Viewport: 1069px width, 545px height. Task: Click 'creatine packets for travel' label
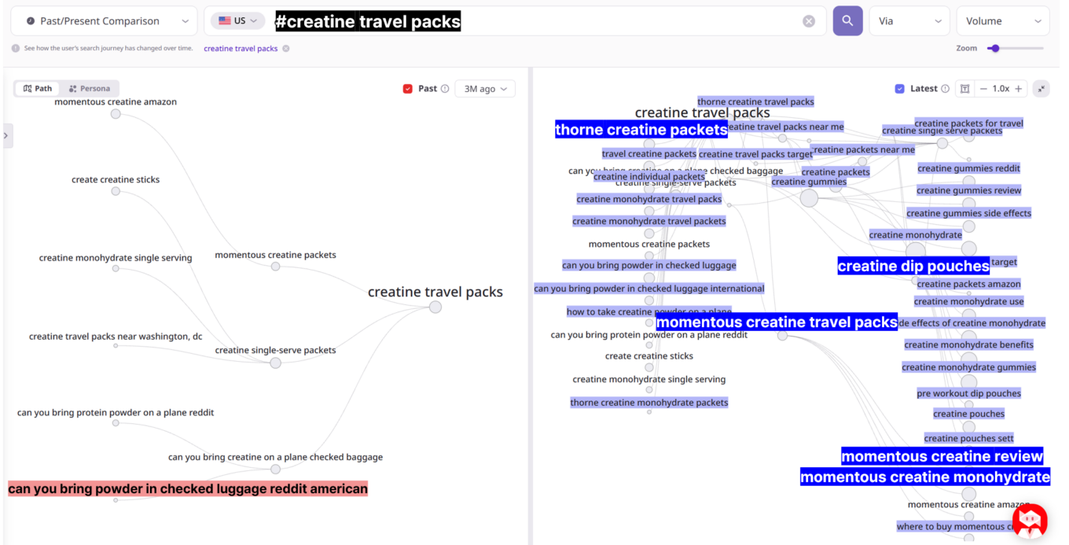(x=968, y=123)
